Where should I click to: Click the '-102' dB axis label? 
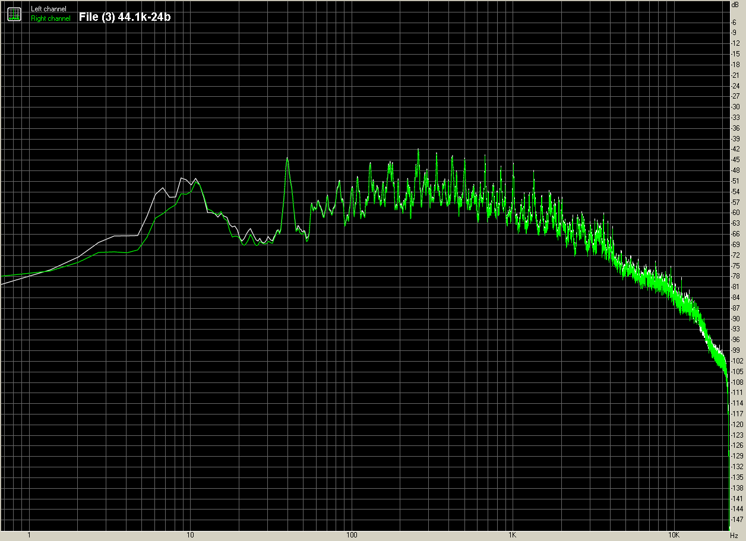coord(737,361)
